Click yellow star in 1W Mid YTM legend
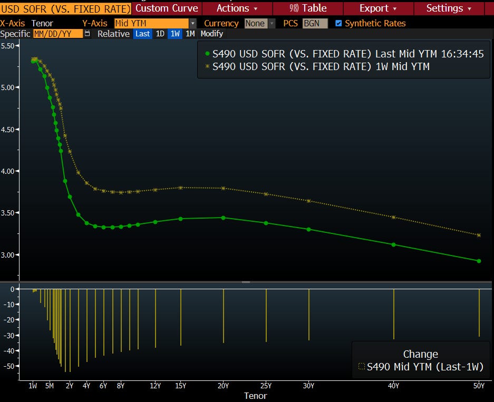Image resolution: width=494 pixels, height=402 pixels. click(207, 66)
